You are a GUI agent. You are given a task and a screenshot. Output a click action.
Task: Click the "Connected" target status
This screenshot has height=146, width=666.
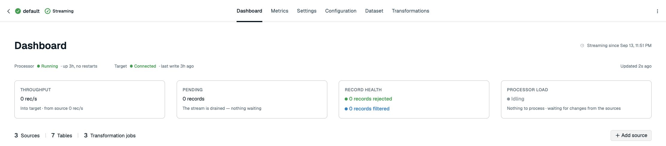coord(145,66)
